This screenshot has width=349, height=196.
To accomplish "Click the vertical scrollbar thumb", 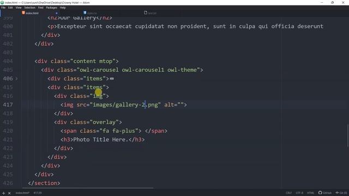I will click(348, 135).
